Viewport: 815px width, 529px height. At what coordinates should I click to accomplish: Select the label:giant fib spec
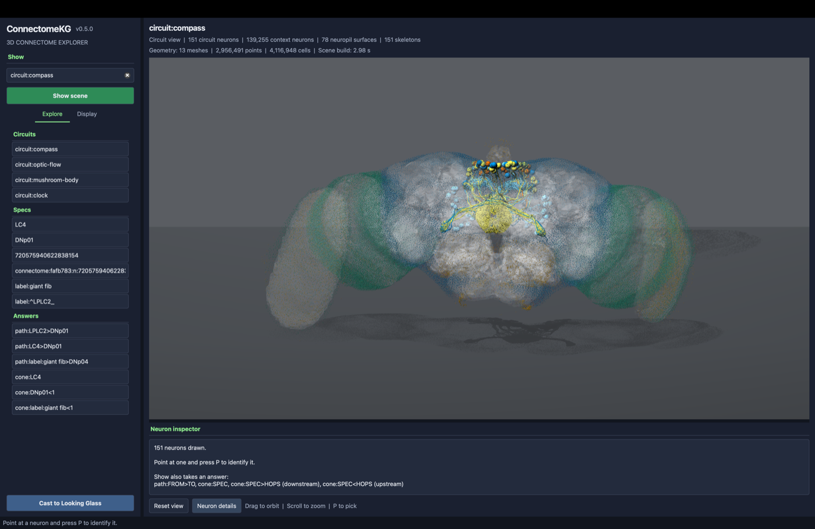(70, 286)
